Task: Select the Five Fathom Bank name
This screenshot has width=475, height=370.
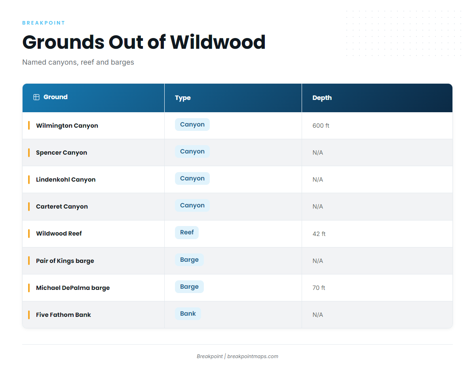Action: tap(63, 315)
